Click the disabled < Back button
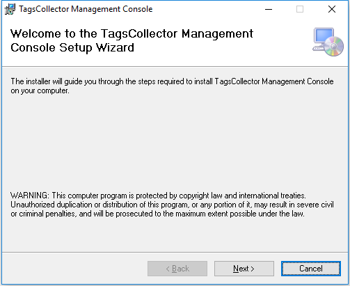The image size is (350, 286). (177, 269)
